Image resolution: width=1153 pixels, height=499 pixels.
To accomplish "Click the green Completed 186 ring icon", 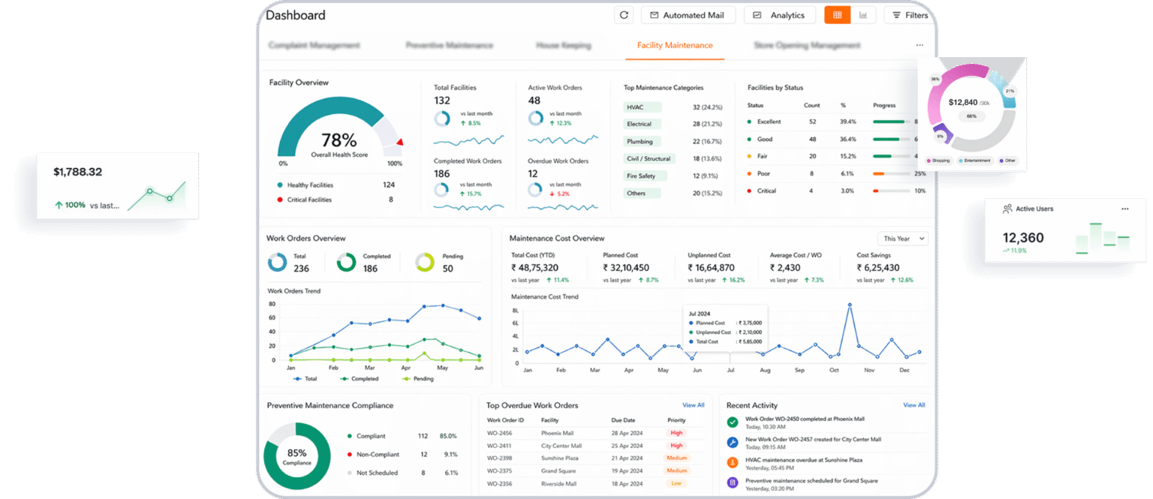I will click(x=346, y=262).
